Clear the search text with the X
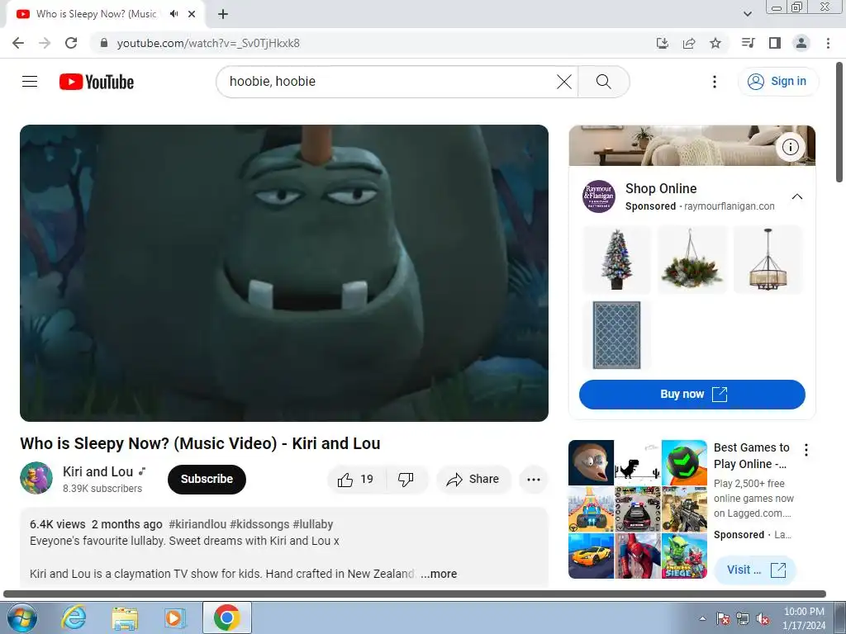The image size is (846, 634). (563, 82)
